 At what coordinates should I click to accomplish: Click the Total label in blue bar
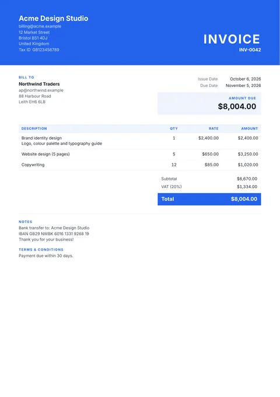(167, 199)
